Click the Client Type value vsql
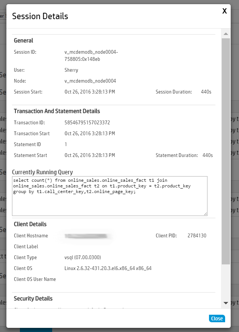Screen dimensions: 239x332 point(83,258)
